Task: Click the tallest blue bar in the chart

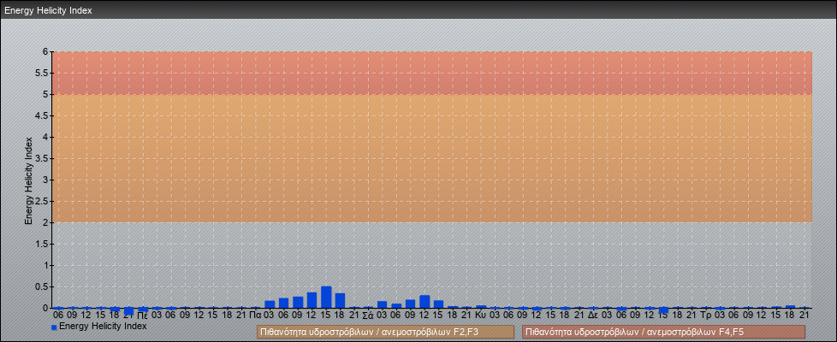Action: pyautogui.click(x=326, y=298)
